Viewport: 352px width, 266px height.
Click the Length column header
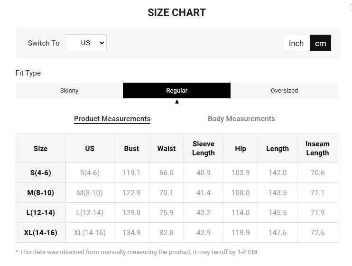click(x=278, y=149)
